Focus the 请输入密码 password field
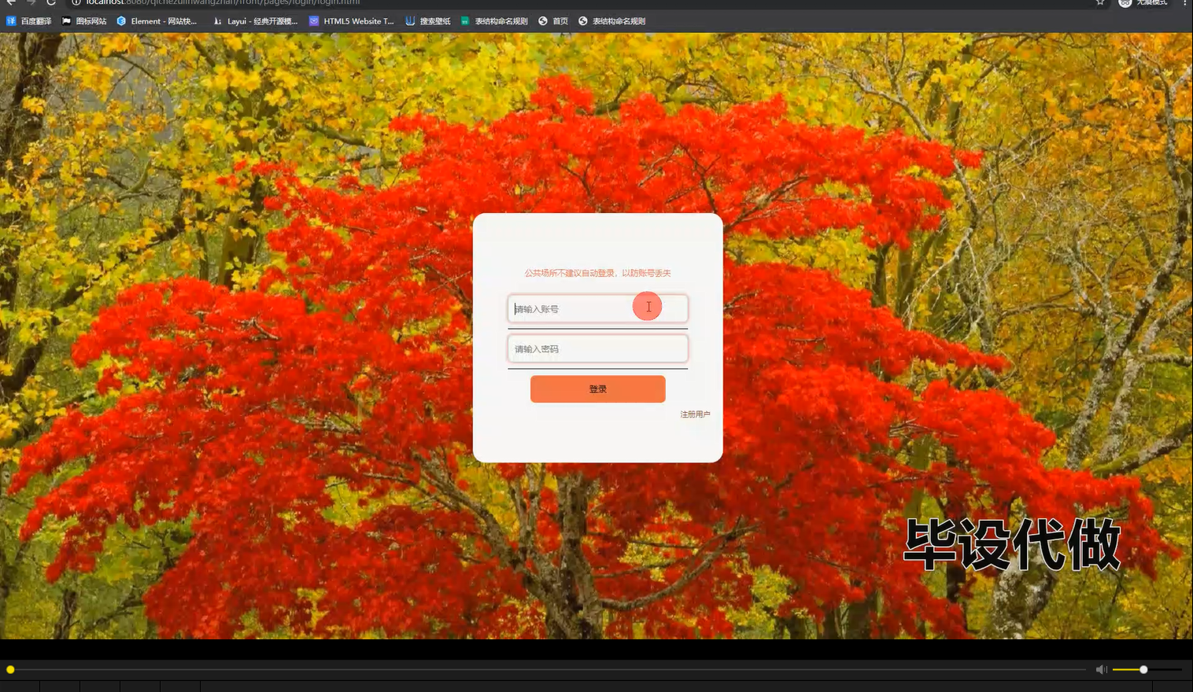Image resolution: width=1193 pixels, height=692 pixels. point(598,348)
